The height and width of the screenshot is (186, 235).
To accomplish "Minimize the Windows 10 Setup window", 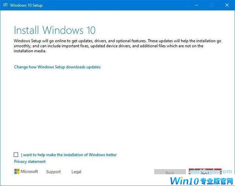I will tap(196, 5).
